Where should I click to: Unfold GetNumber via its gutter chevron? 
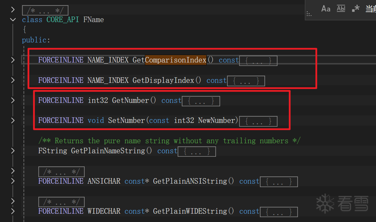[x=13, y=100]
